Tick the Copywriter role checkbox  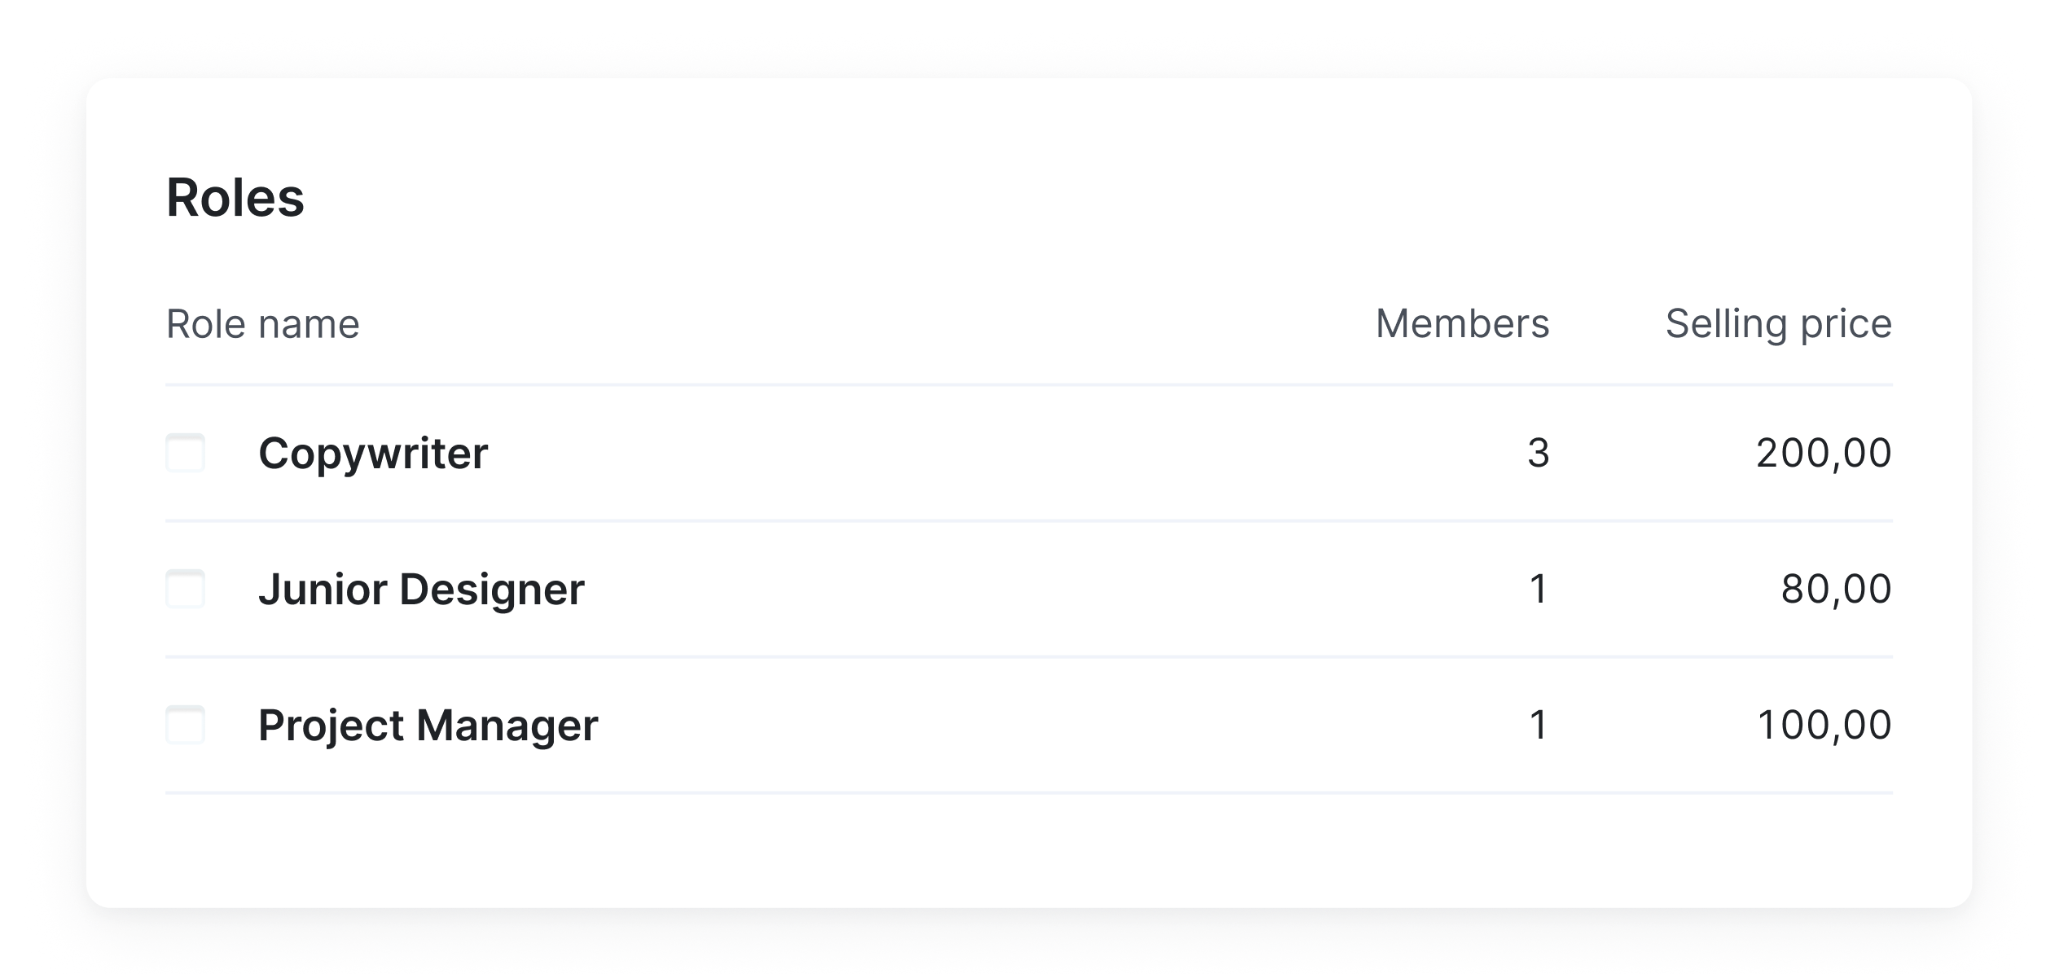[x=186, y=453]
